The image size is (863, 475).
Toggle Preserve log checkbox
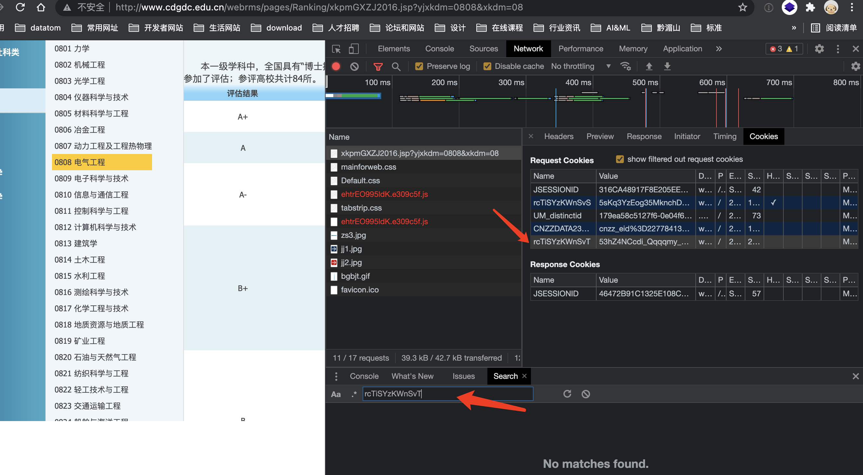click(419, 66)
